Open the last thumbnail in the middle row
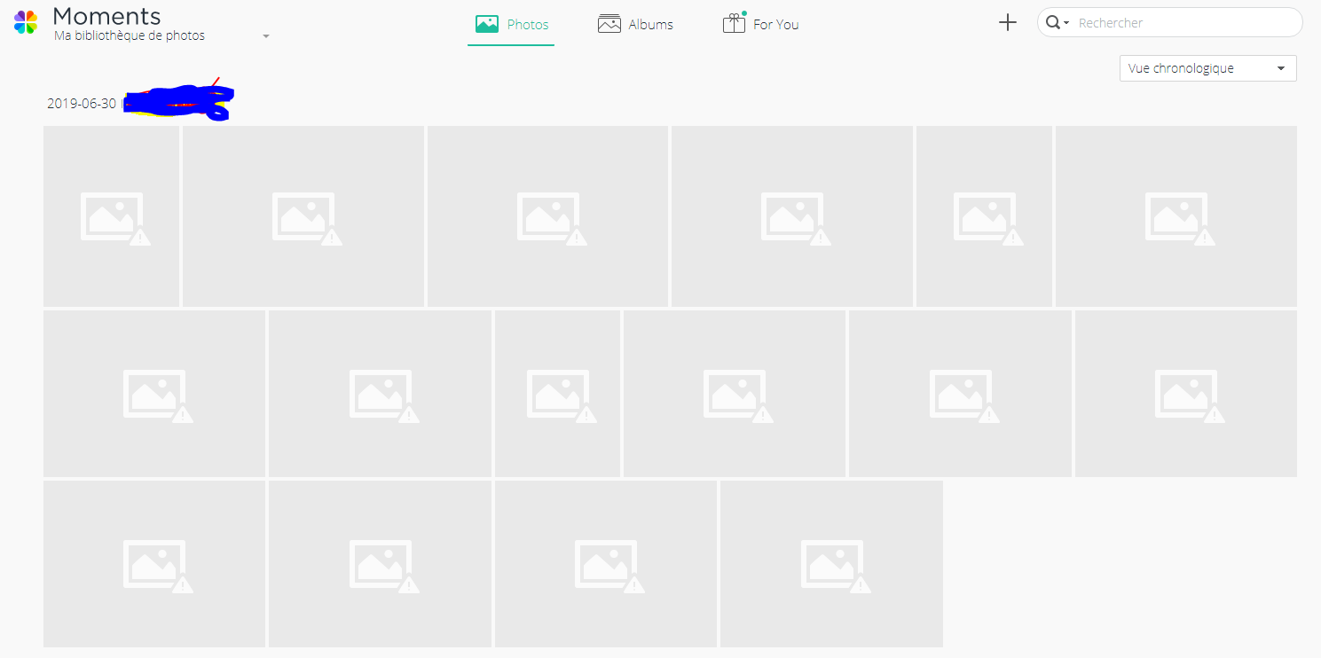 [x=1186, y=394]
